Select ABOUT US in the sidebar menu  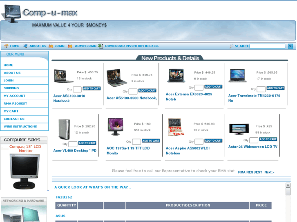[x=12, y=73]
